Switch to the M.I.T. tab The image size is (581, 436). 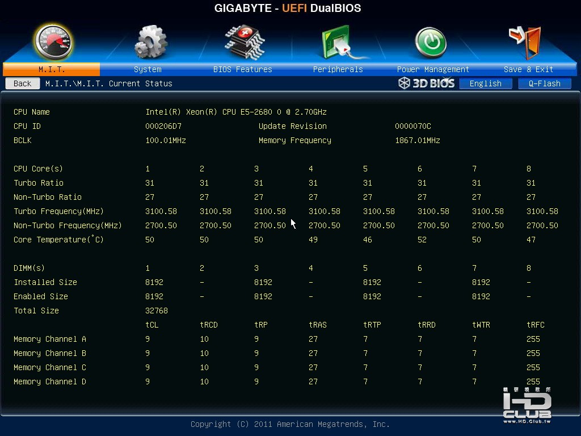(x=52, y=69)
